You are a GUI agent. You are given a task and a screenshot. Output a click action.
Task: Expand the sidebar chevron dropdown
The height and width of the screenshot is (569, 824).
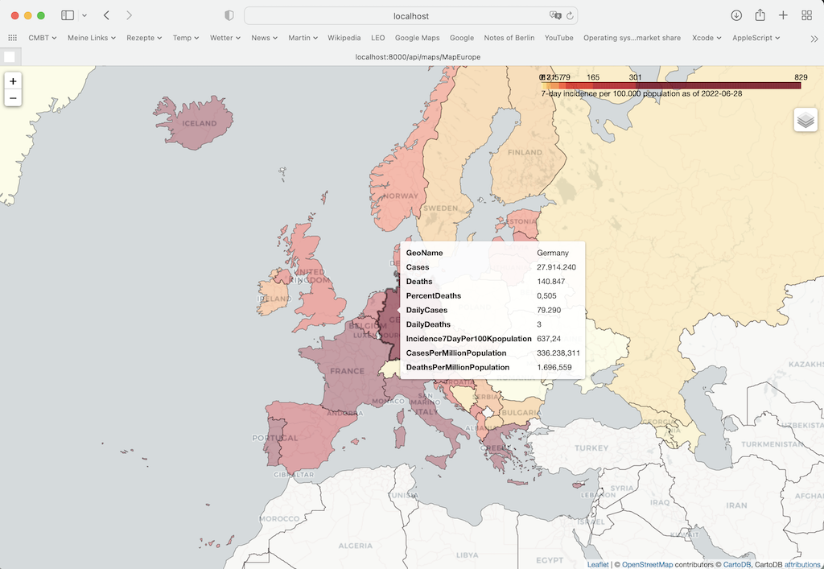(84, 14)
